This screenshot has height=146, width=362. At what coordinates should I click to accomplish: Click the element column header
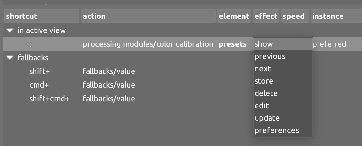point(234,16)
